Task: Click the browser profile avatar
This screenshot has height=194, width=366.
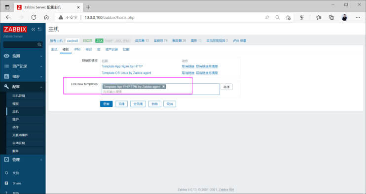Action: coord(344,17)
